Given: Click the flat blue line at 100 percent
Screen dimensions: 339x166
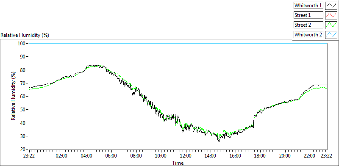Looking at the screenshot, I should point(178,43).
